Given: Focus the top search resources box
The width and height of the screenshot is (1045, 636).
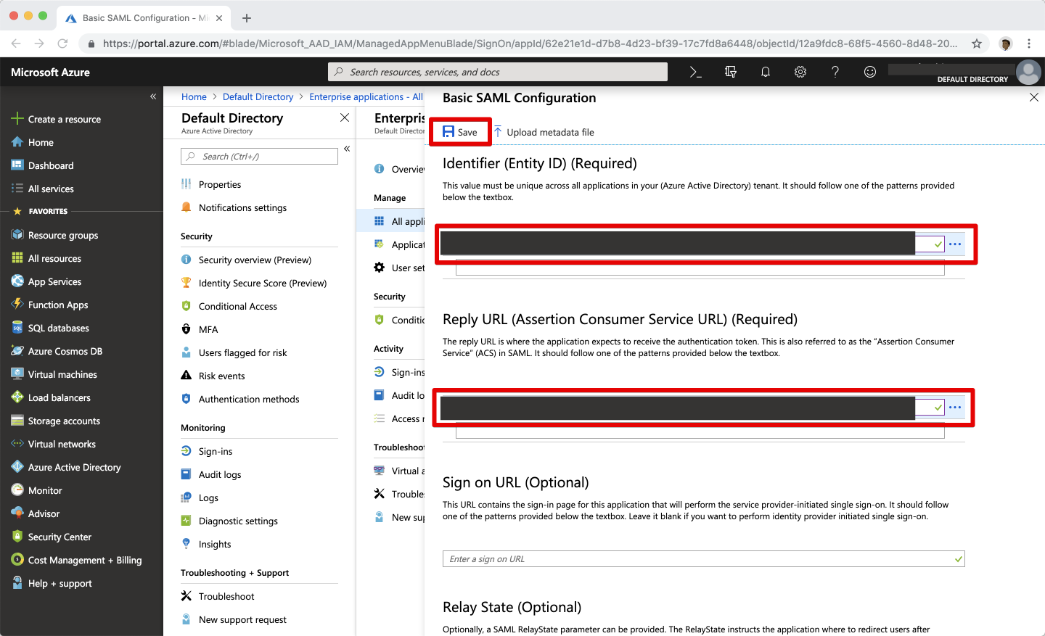Looking at the screenshot, I should (x=498, y=72).
